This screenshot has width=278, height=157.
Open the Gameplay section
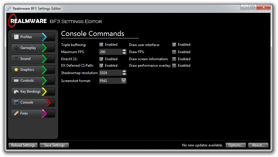pos(33,48)
